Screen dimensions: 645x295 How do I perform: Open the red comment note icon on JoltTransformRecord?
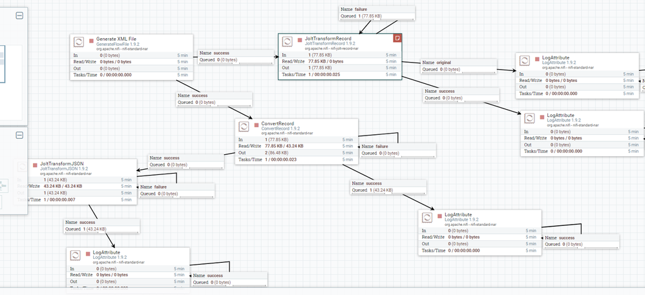point(397,38)
